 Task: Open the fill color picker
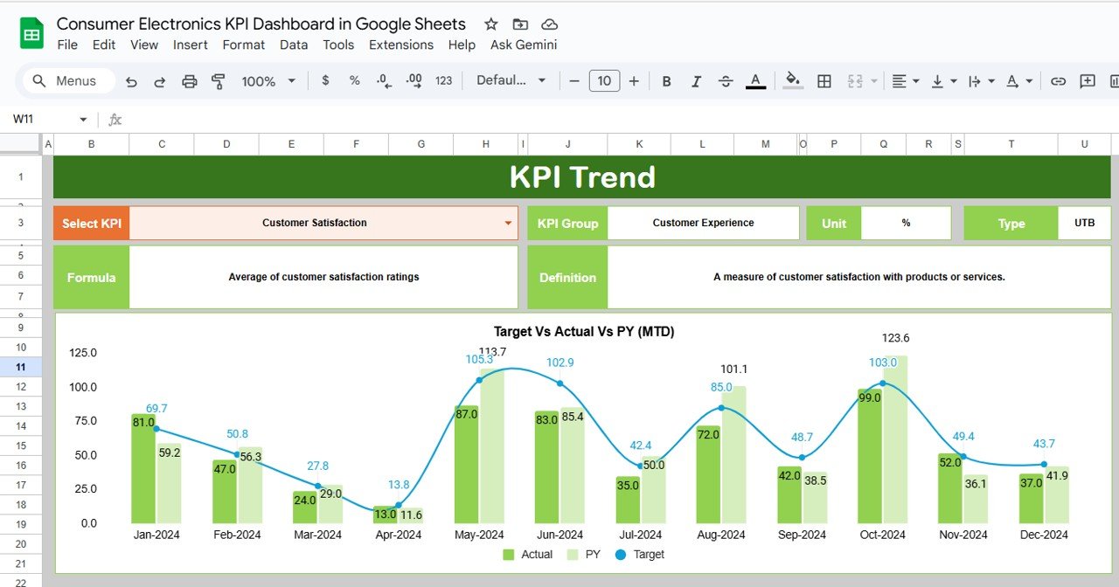791,80
